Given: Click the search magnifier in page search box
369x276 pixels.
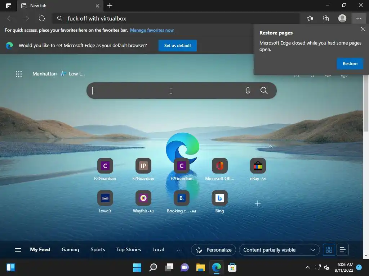Looking at the screenshot, I should pyautogui.click(x=264, y=91).
